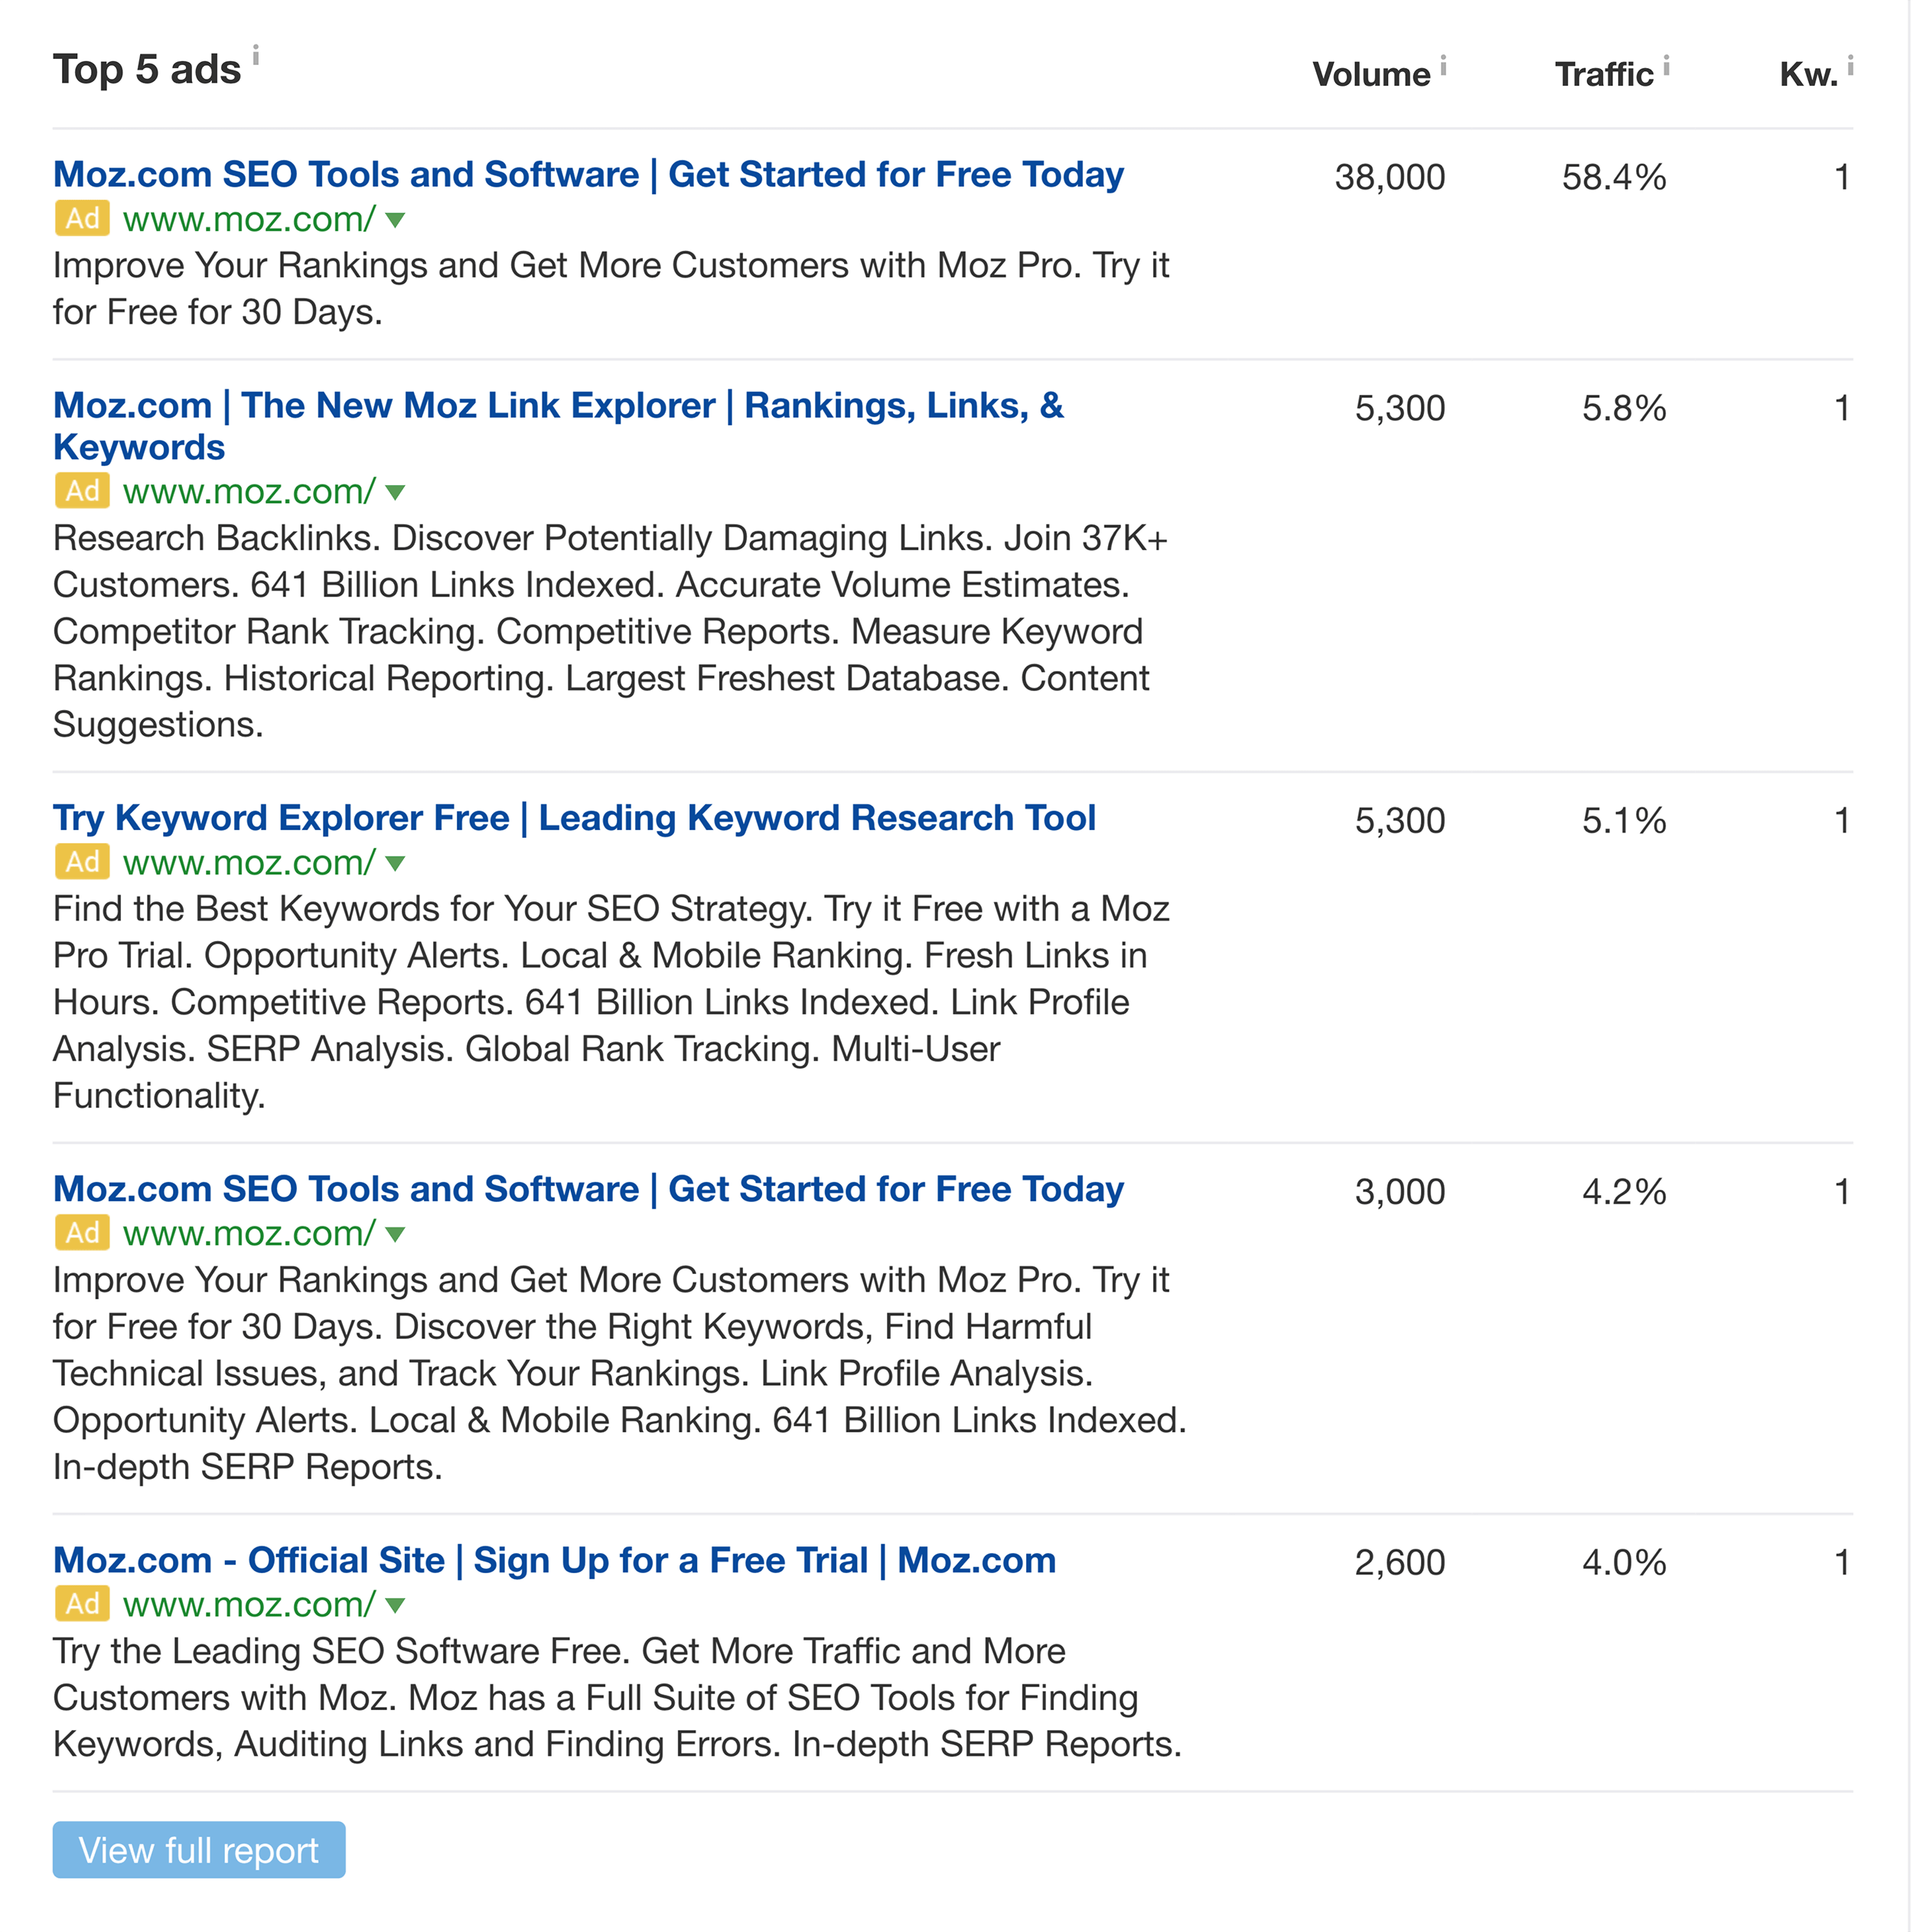Click www.moz.com/ URL under Official Site ad

click(x=249, y=1604)
